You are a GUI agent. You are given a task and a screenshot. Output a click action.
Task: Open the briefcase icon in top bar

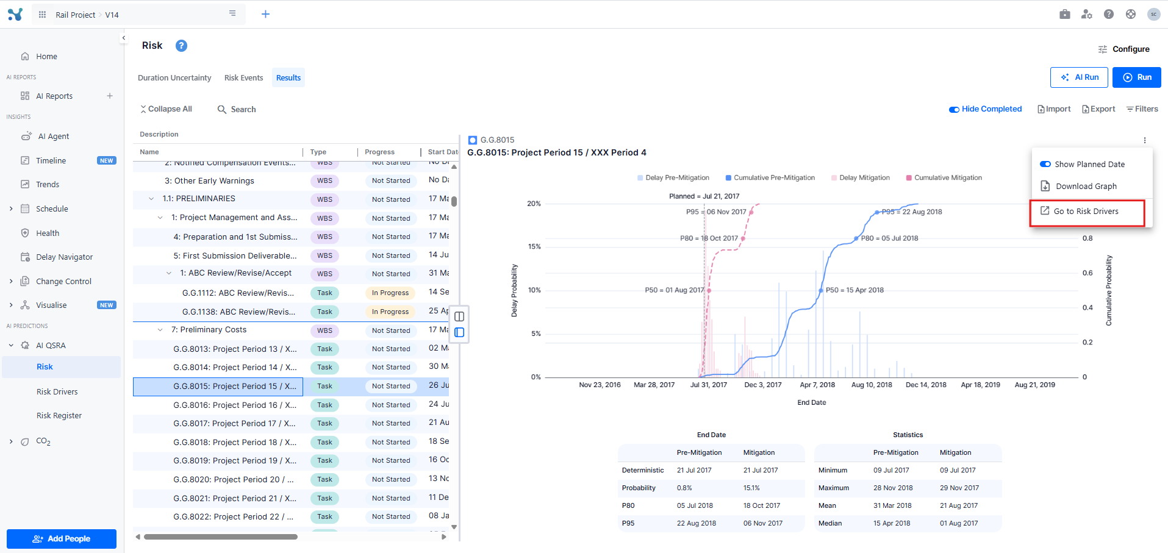tap(1065, 14)
